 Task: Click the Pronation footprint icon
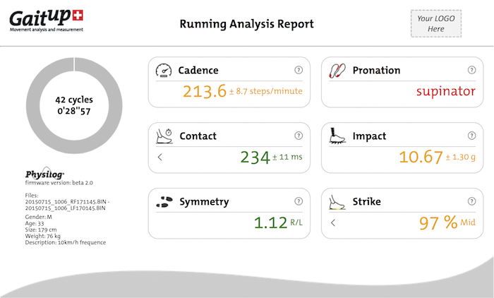(337, 71)
